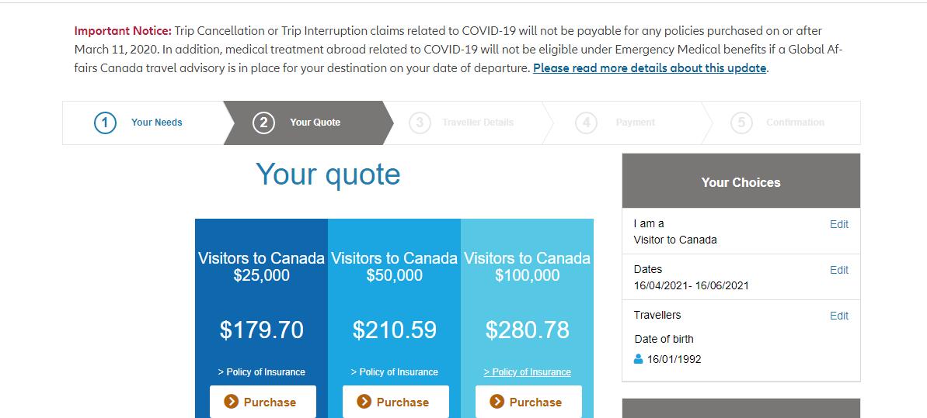The width and height of the screenshot is (927, 418).
Task: Open COVID-19 update details link
Action: (650, 67)
